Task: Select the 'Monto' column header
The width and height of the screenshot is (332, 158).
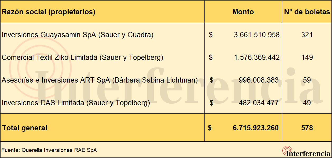Action: coord(243,12)
